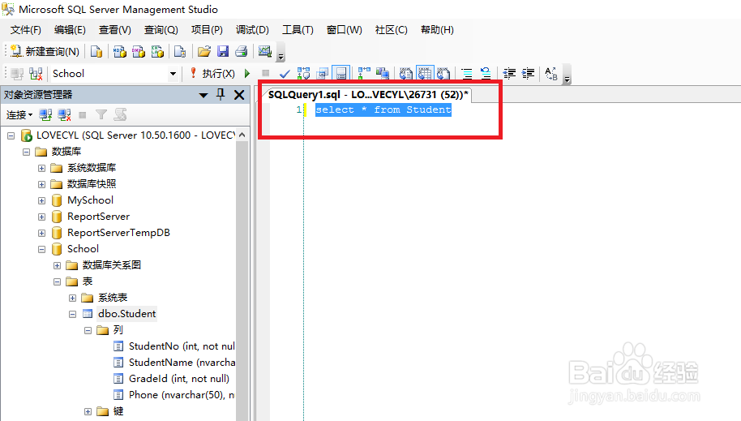Select the SQLQuery1.sql tab
This screenshot has height=421, width=741.
click(368, 95)
